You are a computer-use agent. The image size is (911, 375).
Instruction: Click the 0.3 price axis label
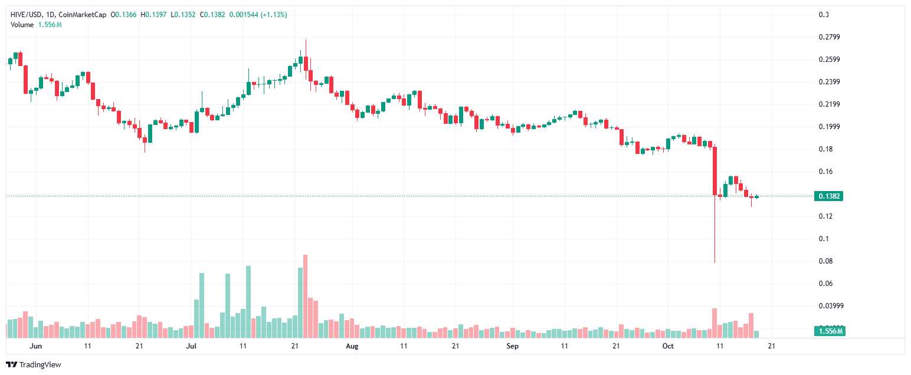pyautogui.click(x=824, y=15)
